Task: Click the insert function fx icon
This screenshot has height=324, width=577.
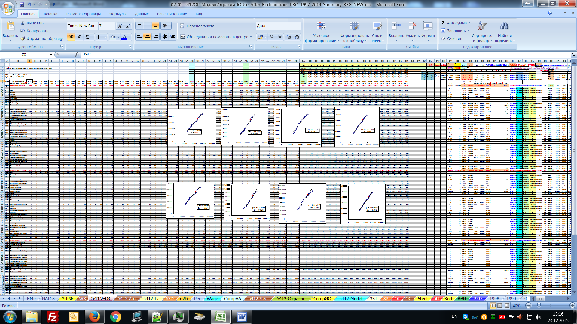Action: pos(77,55)
